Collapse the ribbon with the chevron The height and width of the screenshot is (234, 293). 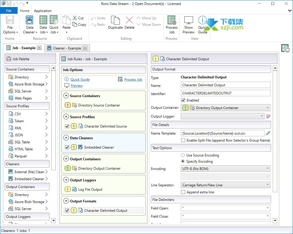290,11
